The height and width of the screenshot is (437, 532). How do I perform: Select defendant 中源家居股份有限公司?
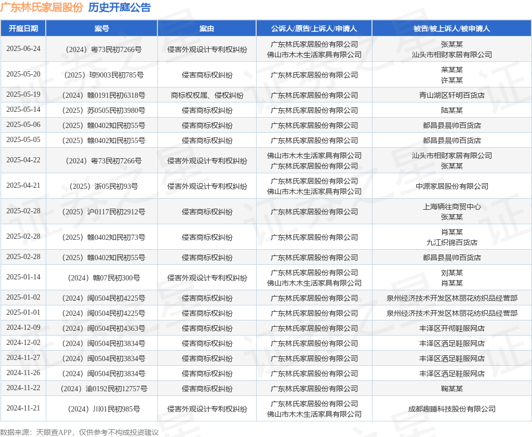(451, 187)
